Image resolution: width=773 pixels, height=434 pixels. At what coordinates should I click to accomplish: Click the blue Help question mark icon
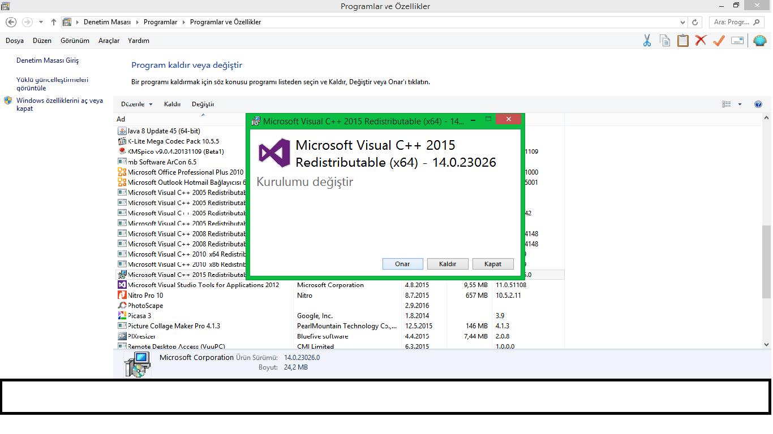758,104
